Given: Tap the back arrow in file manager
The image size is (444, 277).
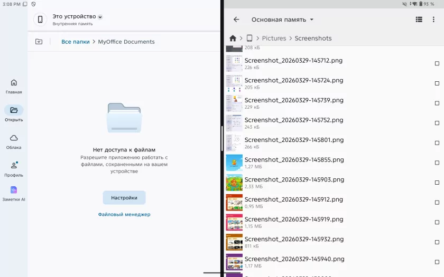Looking at the screenshot, I should 236,20.
